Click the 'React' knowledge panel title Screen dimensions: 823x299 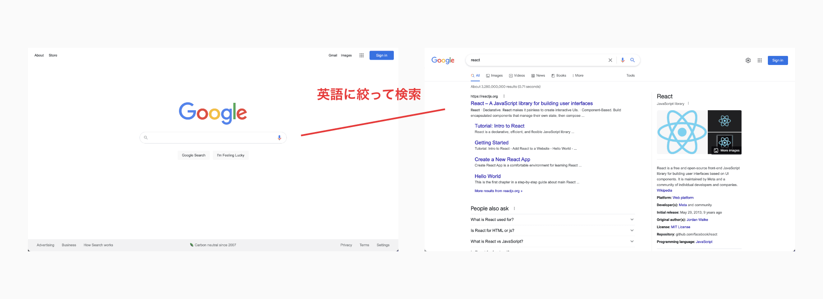tap(665, 96)
